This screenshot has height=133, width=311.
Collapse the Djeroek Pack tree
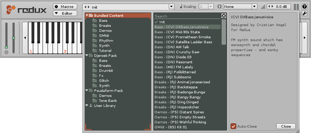[x=87, y=55]
